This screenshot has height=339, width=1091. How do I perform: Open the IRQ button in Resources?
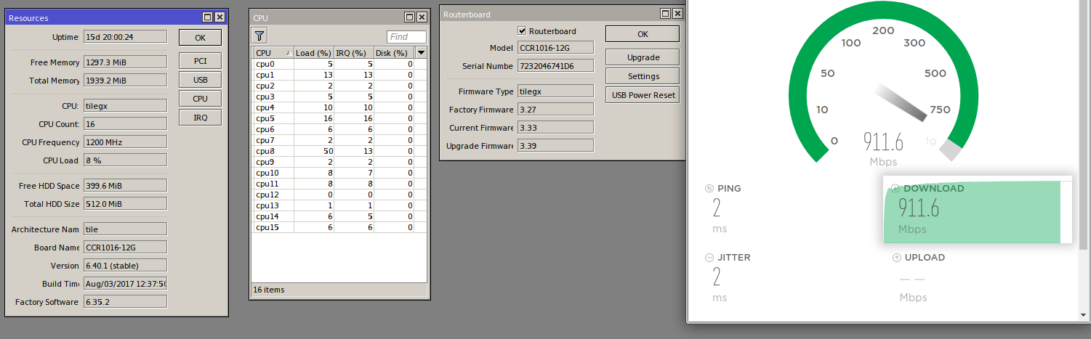[x=200, y=118]
